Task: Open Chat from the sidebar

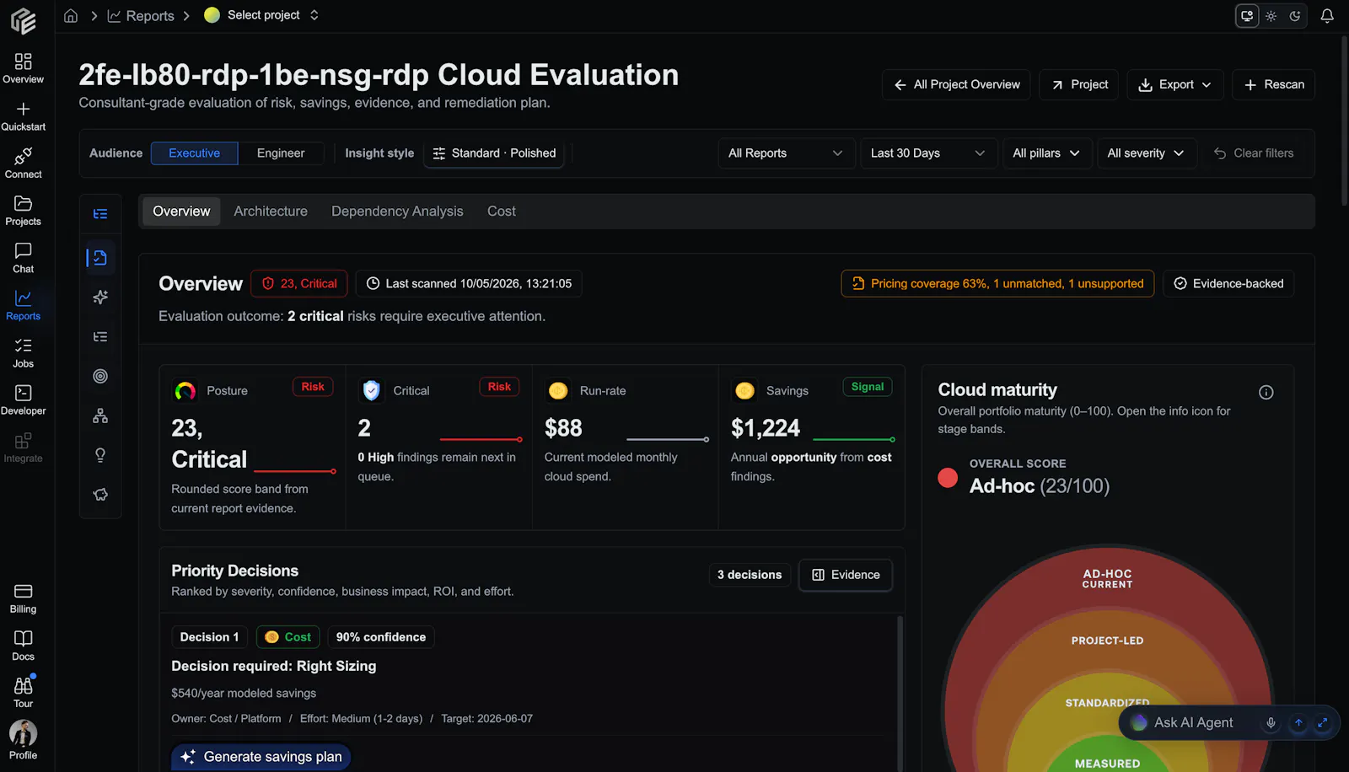Action: 23,258
